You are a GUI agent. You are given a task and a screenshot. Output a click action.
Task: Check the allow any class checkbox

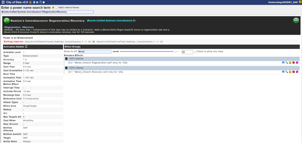point(195,52)
